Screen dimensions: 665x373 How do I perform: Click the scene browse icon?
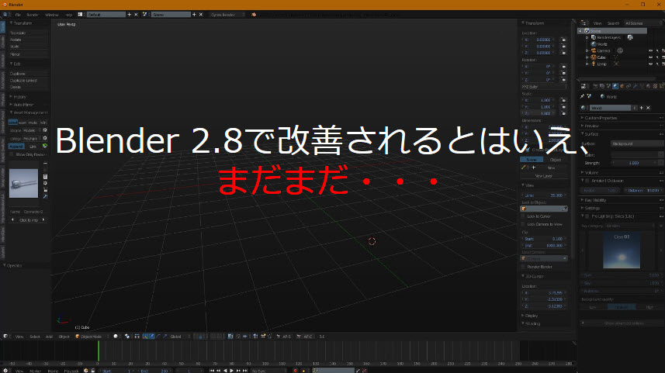(x=144, y=15)
